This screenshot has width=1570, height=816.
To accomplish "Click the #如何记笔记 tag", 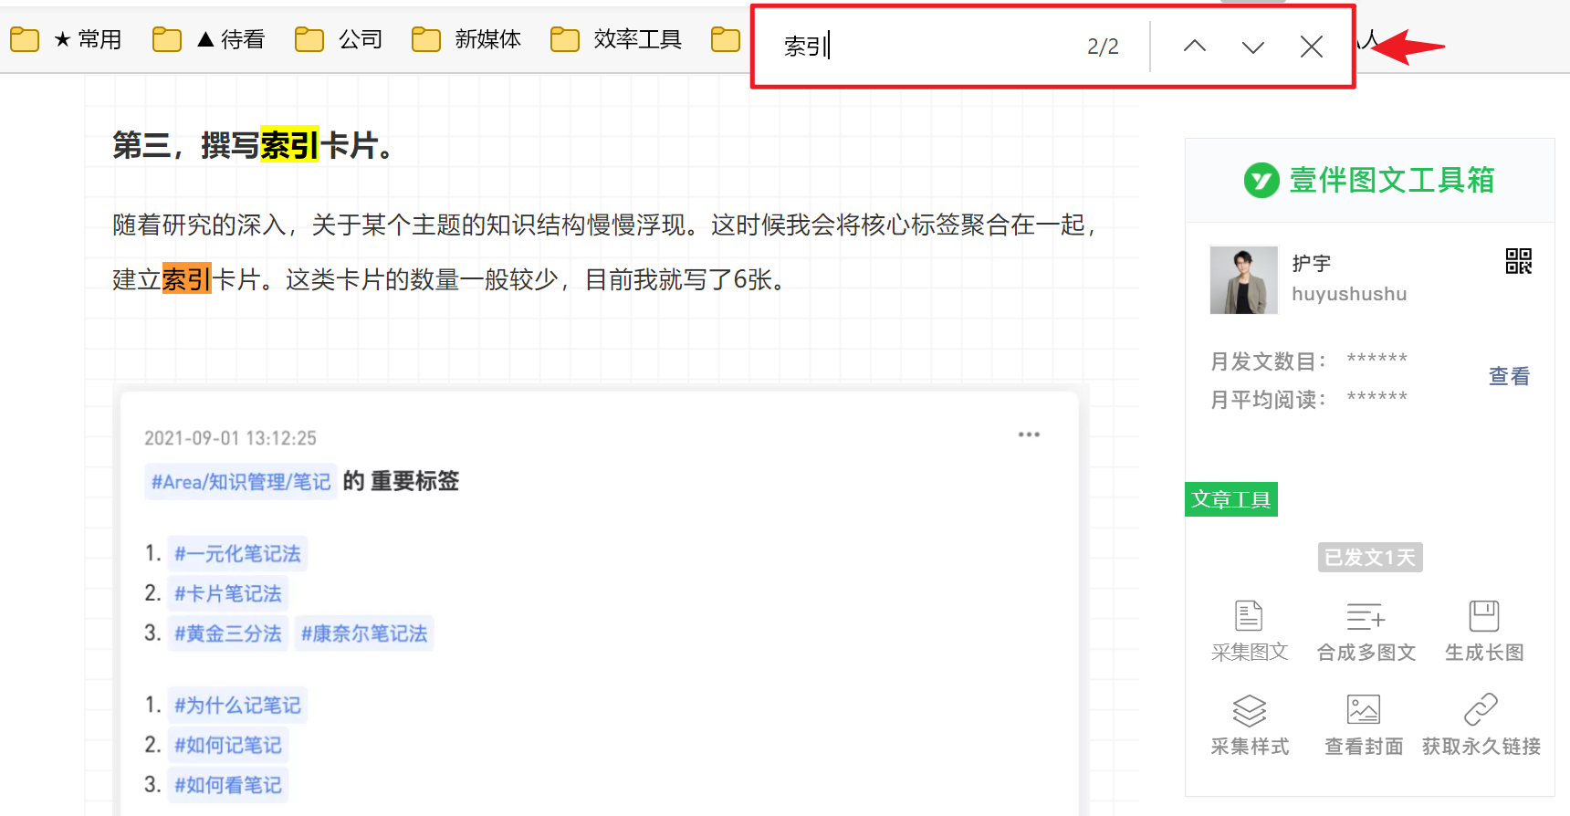I will click(228, 745).
